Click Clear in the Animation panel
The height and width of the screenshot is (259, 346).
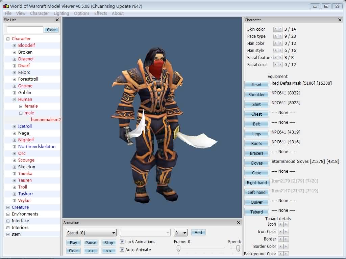73,251
